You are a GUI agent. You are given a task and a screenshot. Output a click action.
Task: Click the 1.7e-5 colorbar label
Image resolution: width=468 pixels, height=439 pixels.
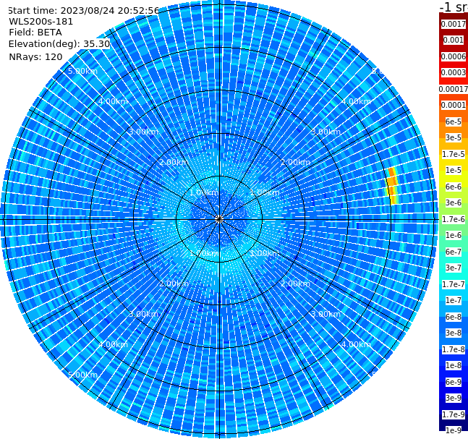click(x=454, y=154)
